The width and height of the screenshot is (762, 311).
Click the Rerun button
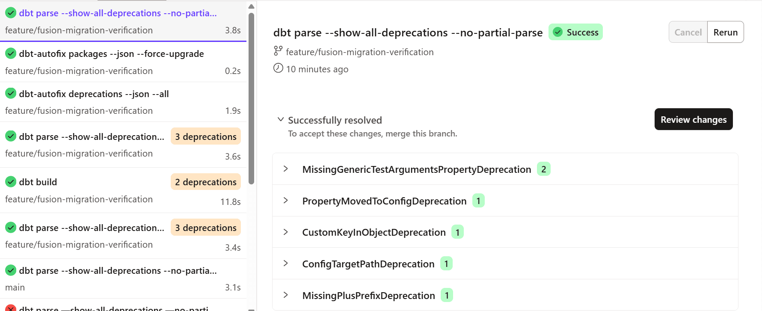coord(726,32)
